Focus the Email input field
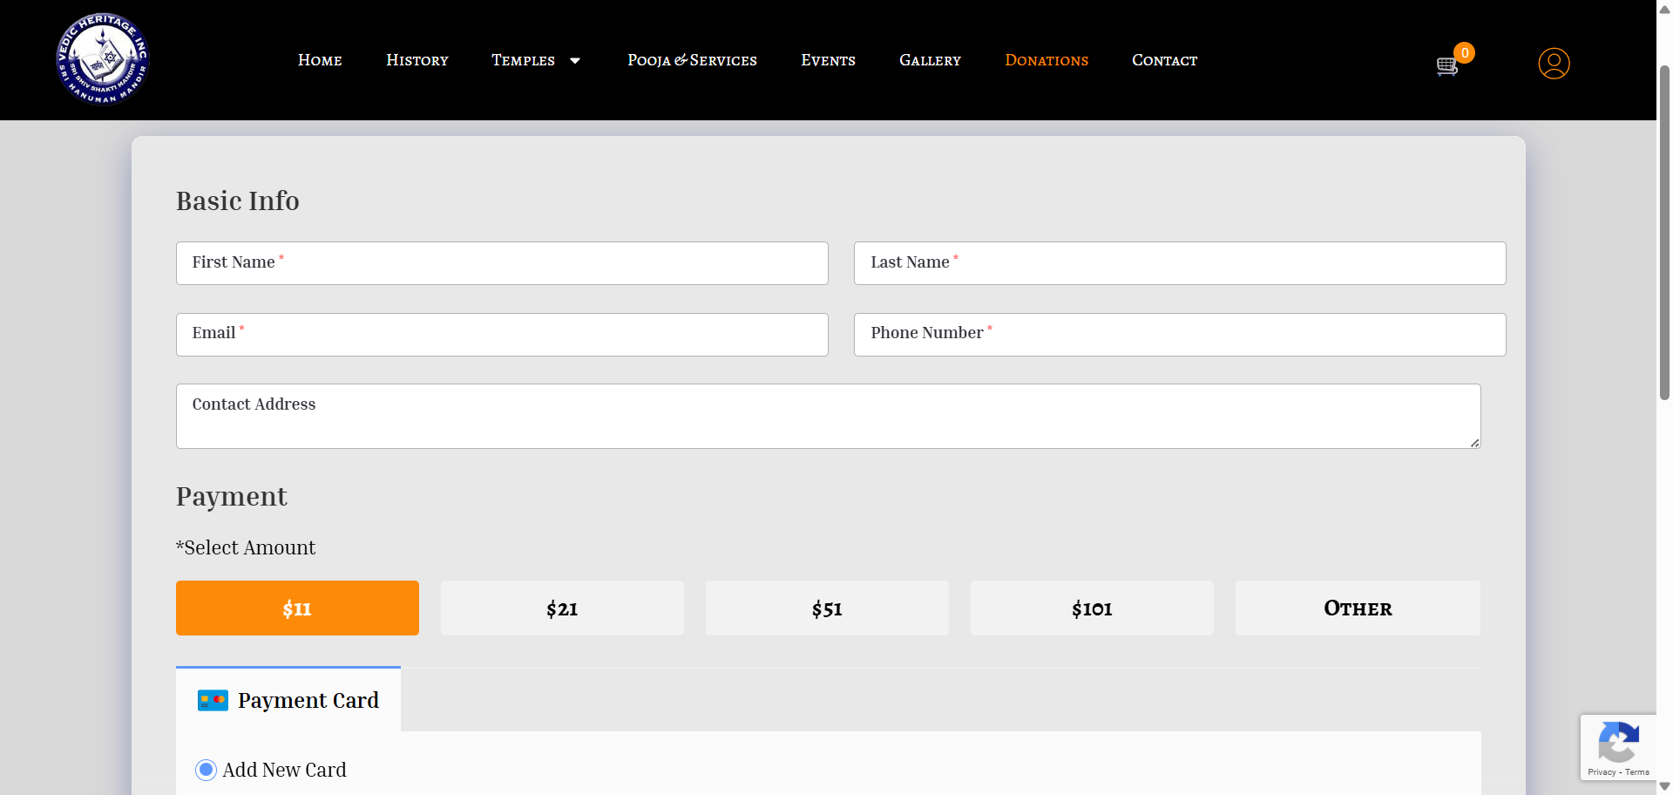This screenshot has width=1673, height=795. click(x=502, y=335)
